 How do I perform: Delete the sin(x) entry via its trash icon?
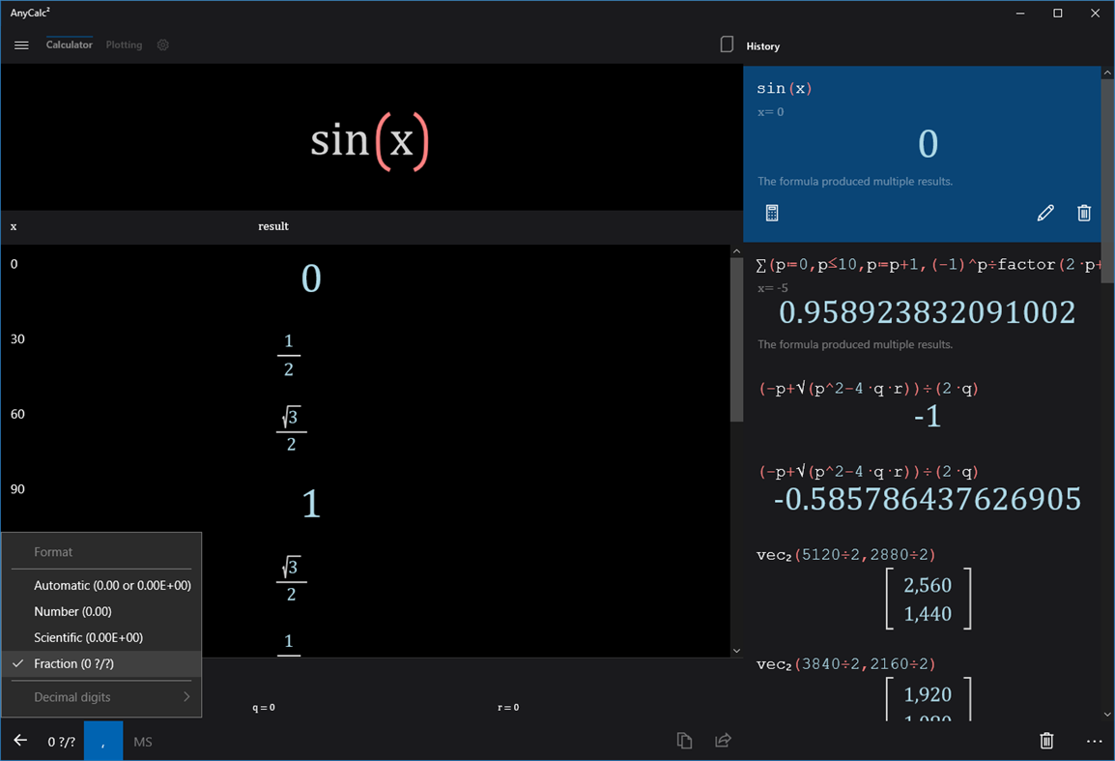pyautogui.click(x=1084, y=212)
